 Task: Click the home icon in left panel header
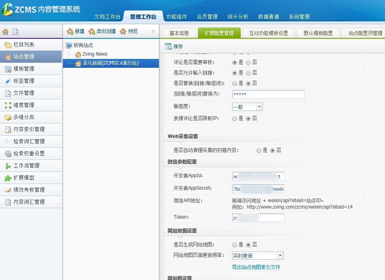[x=5, y=31]
